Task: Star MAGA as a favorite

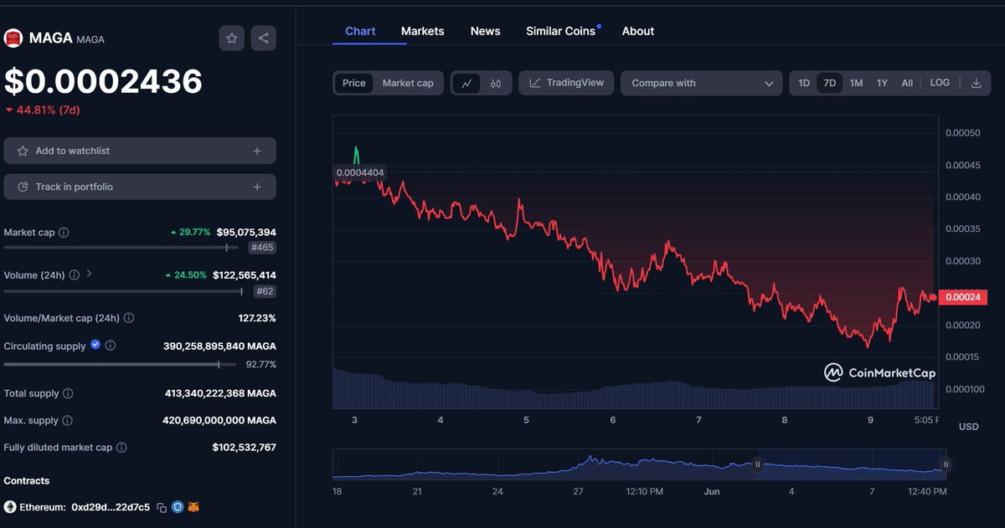Action: [232, 38]
